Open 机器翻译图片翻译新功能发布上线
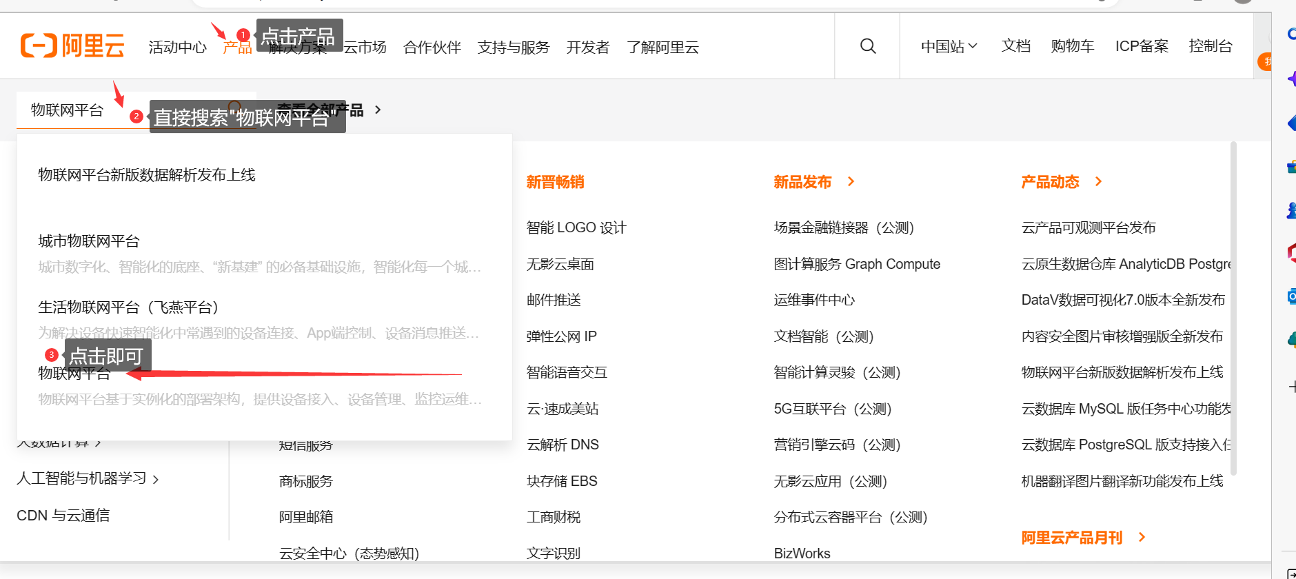This screenshot has height=579, width=1296. [1122, 481]
